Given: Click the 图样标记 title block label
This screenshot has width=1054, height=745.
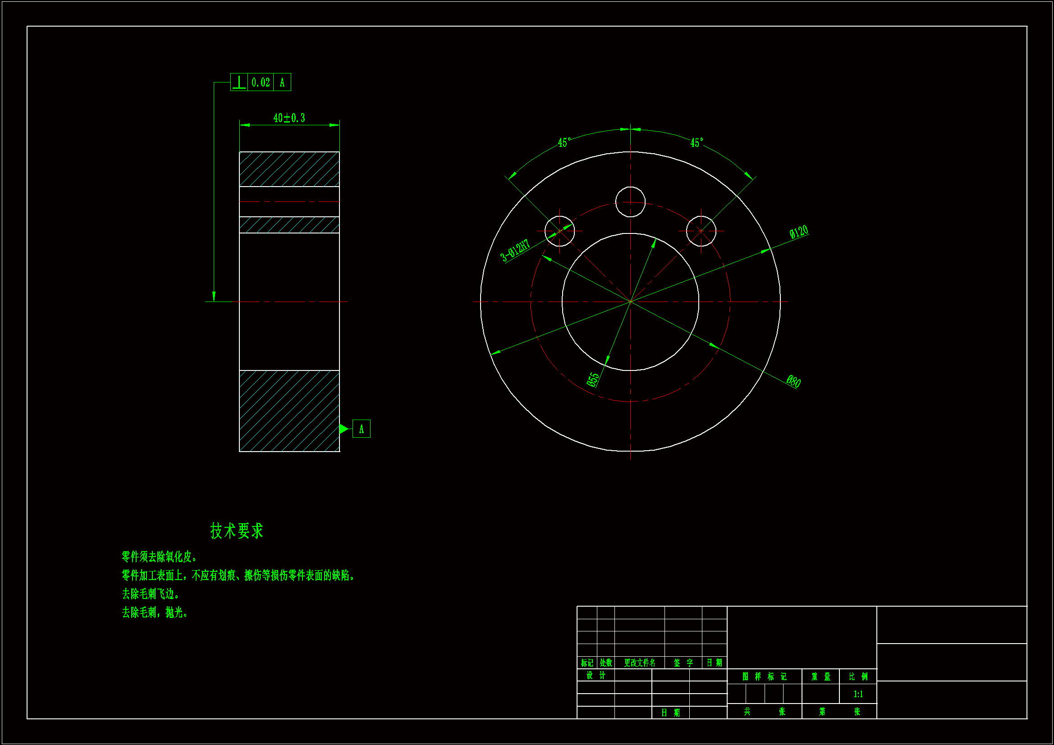Looking at the screenshot, I should [x=764, y=676].
